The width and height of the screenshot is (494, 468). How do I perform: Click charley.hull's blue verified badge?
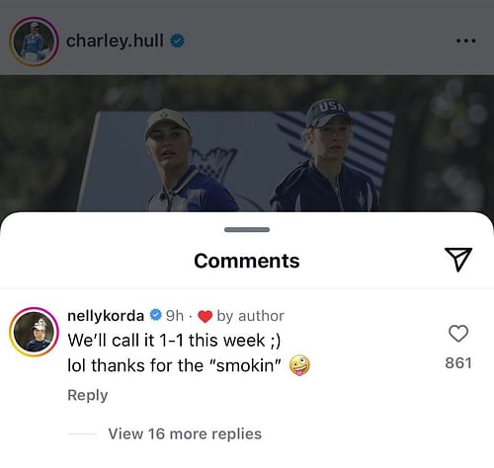point(177,41)
